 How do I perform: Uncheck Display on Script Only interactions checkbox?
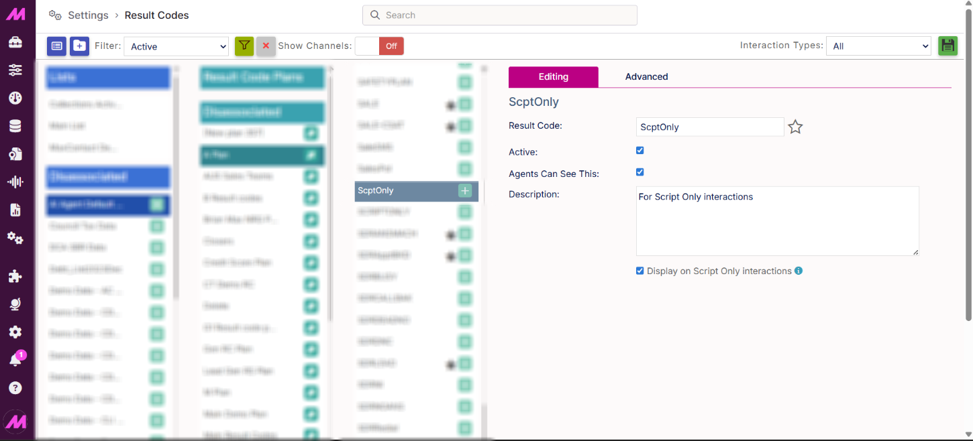640,271
